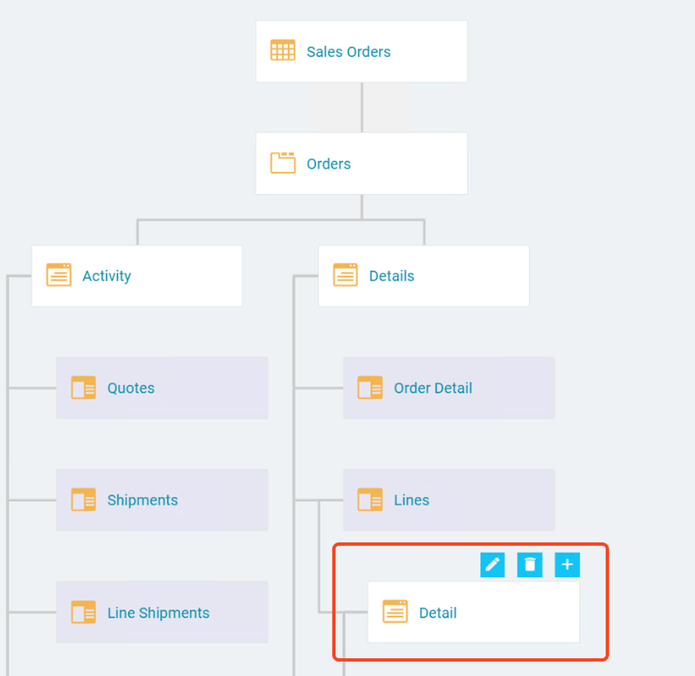Click the page icon on the Lines node
695x676 pixels.
[x=370, y=500]
